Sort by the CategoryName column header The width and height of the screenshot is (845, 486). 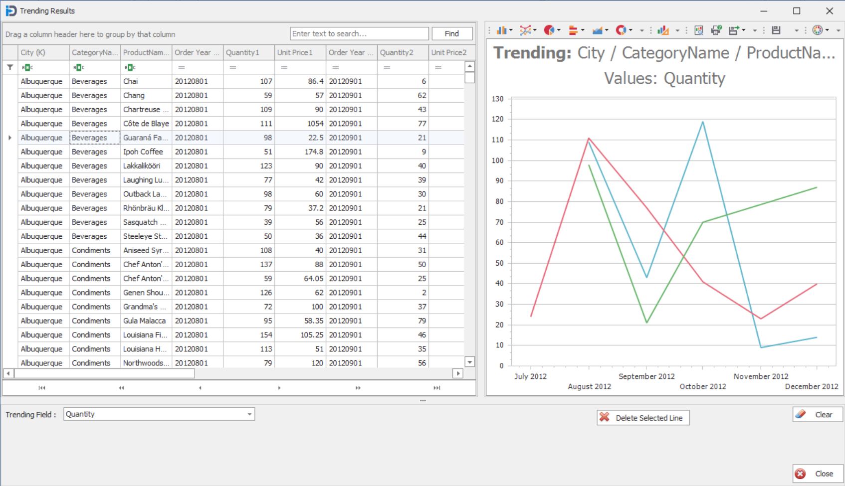click(94, 52)
